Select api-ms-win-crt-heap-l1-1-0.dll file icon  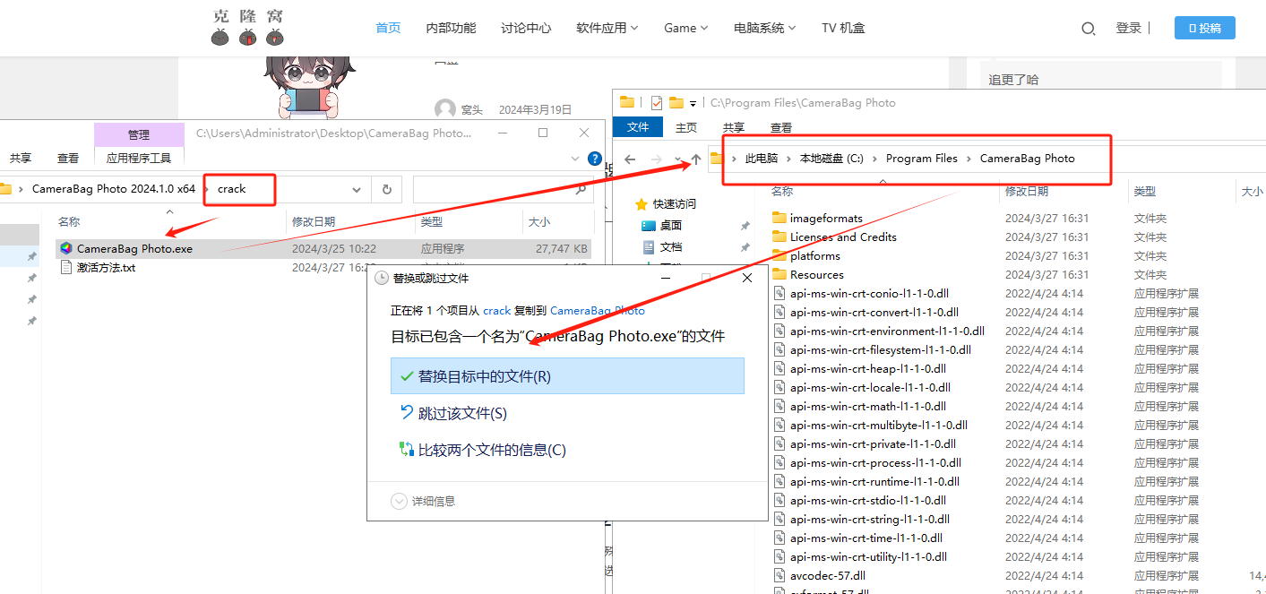779,368
